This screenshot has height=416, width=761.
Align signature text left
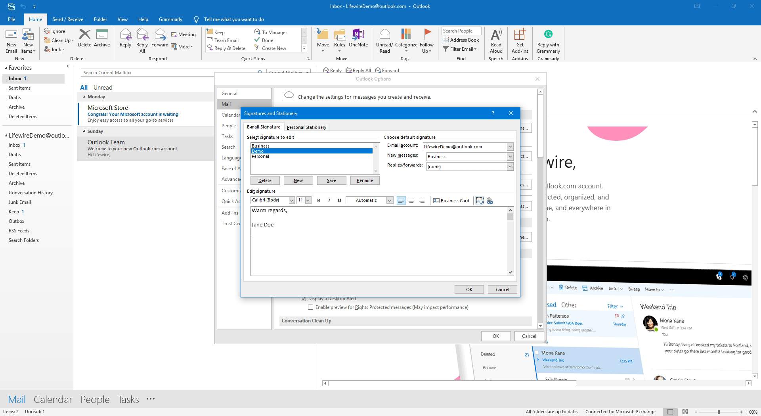[401, 201]
